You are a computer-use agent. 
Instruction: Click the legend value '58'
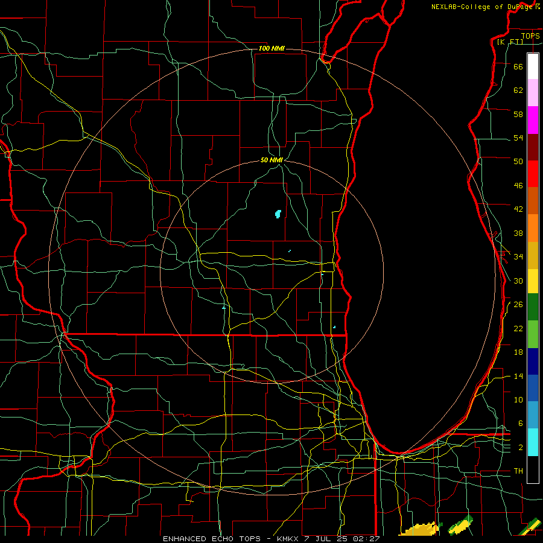518,114
